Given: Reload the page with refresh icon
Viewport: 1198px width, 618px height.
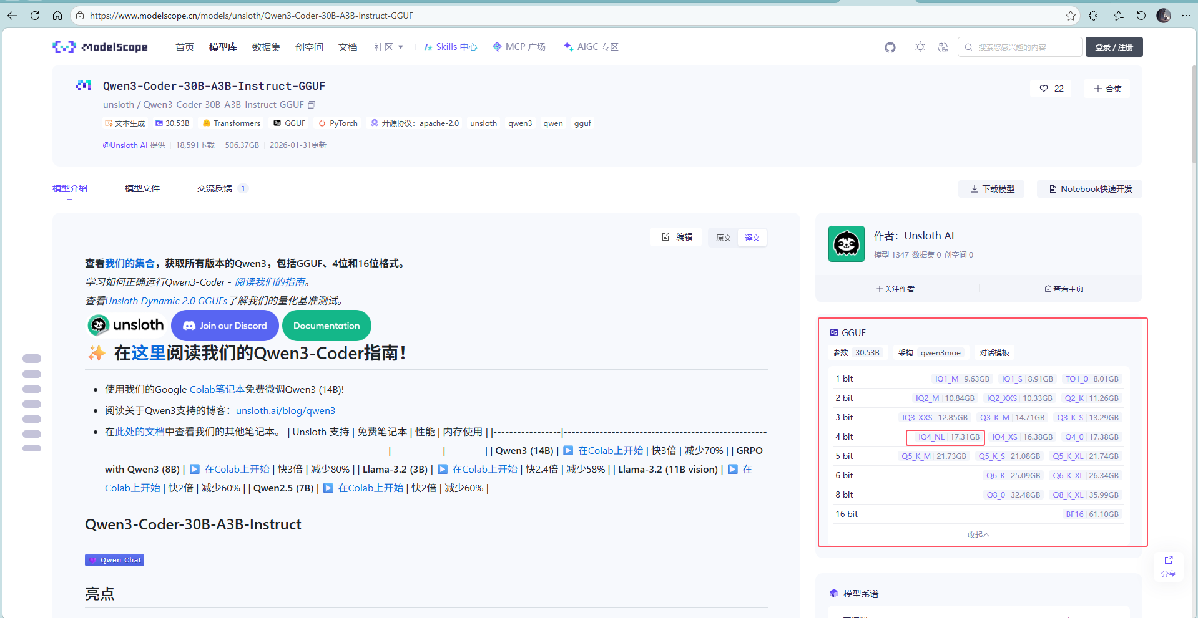Looking at the screenshot, I should coord(35,16).
